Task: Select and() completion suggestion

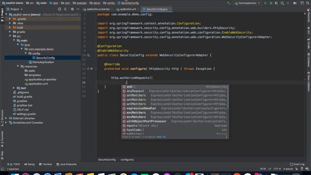Action: pos(175,87)
